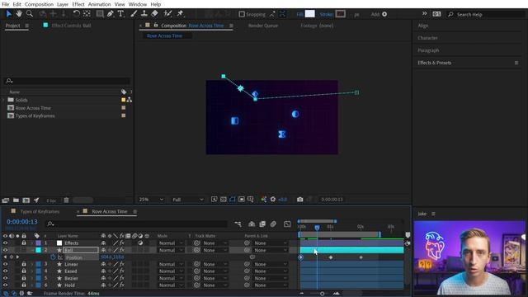Toggle the Snapping checkbox
This screenshot has width=528, height=297.
(242, 14)
